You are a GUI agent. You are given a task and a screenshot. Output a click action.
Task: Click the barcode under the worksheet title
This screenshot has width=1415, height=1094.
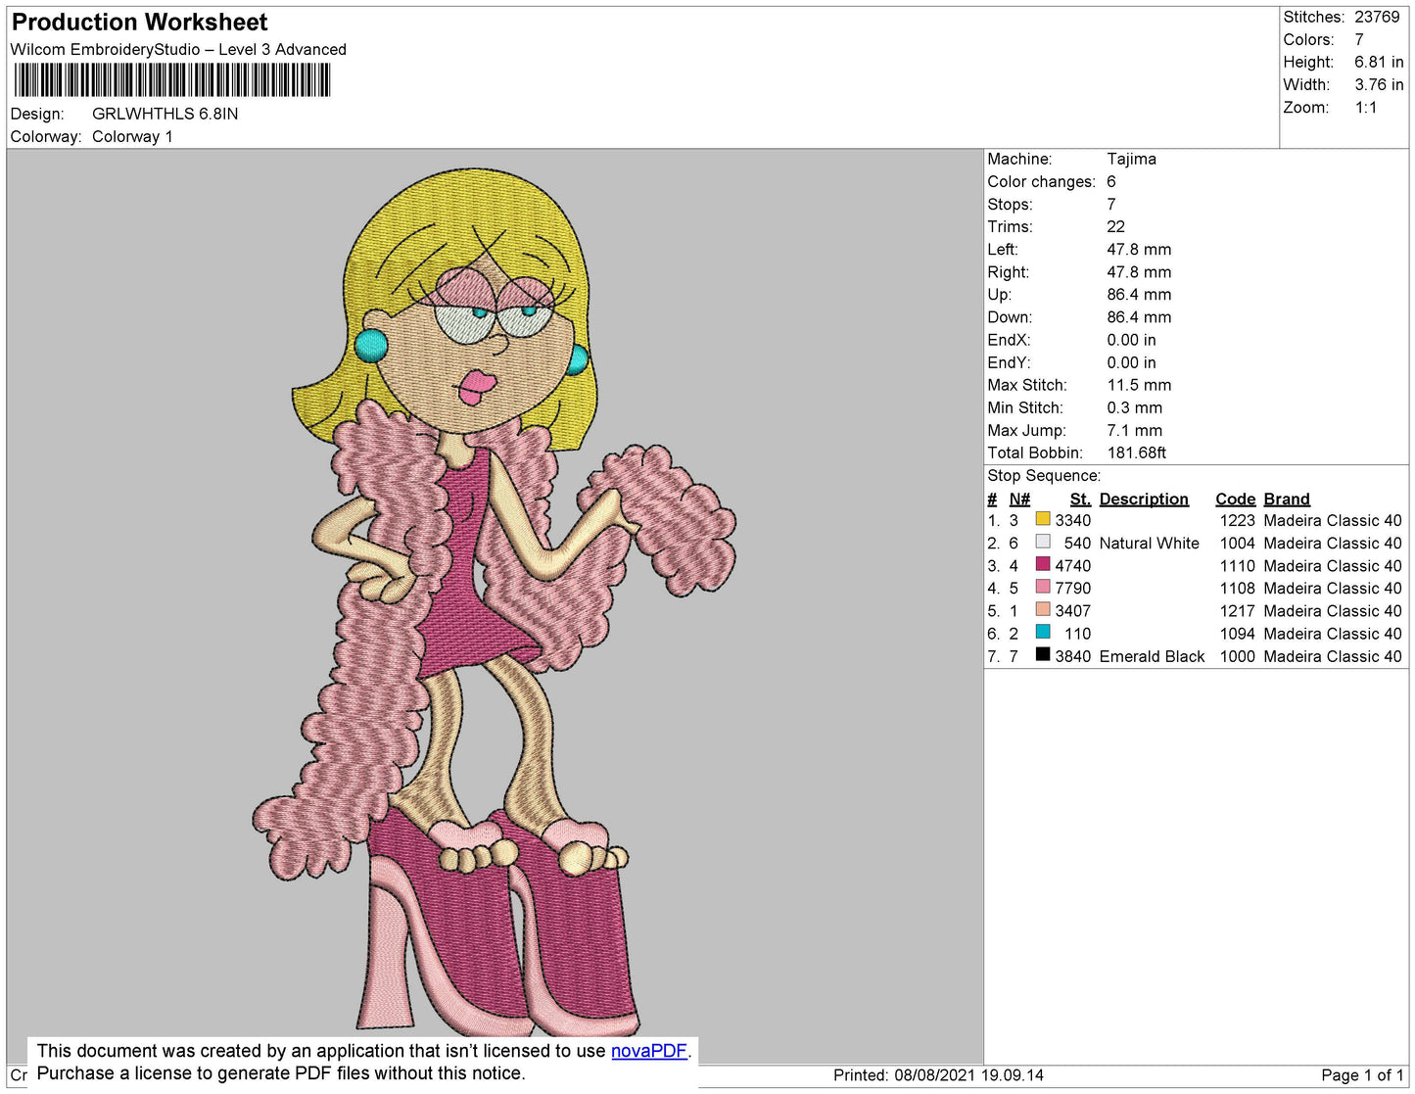click(x=172, y=80)
